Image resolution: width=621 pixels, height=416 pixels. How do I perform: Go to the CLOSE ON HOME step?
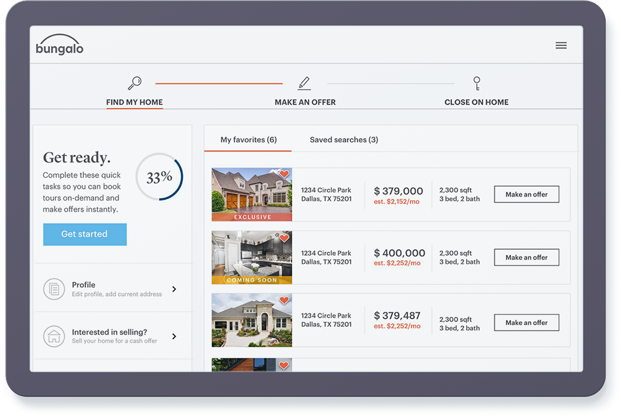pyautogui.click(x=477, y=102)
